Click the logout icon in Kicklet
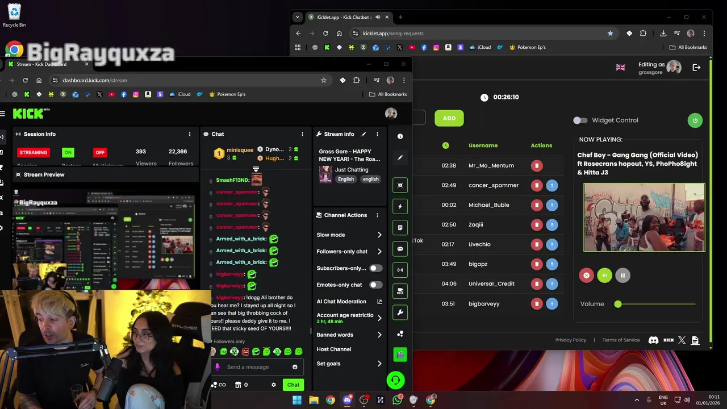This screenshot has height=409, width=727. (x=696, y=68)
